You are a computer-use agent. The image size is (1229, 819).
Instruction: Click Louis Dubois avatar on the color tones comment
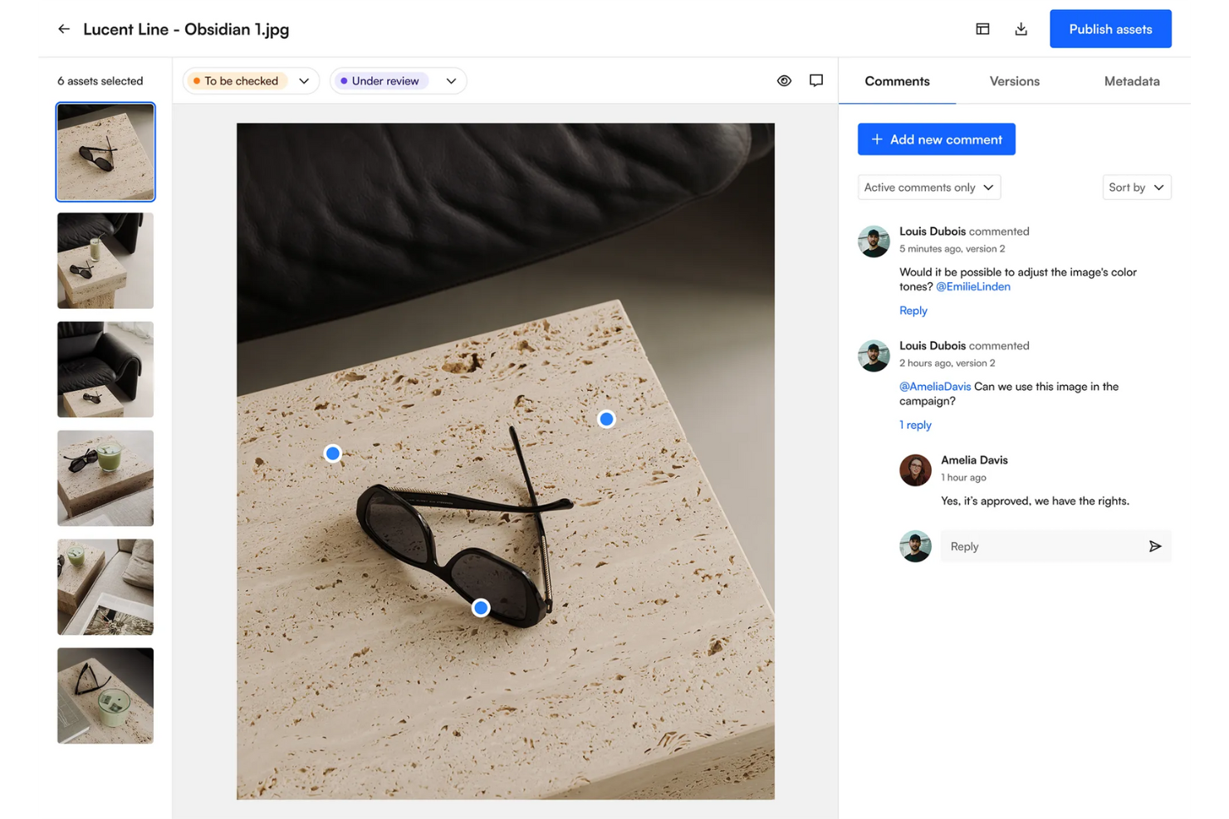click(874, 241)
